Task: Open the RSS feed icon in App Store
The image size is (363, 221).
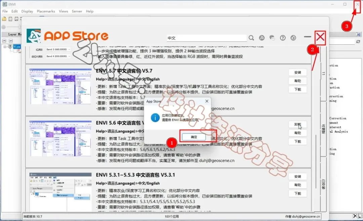Action: (x=261, y=38)
